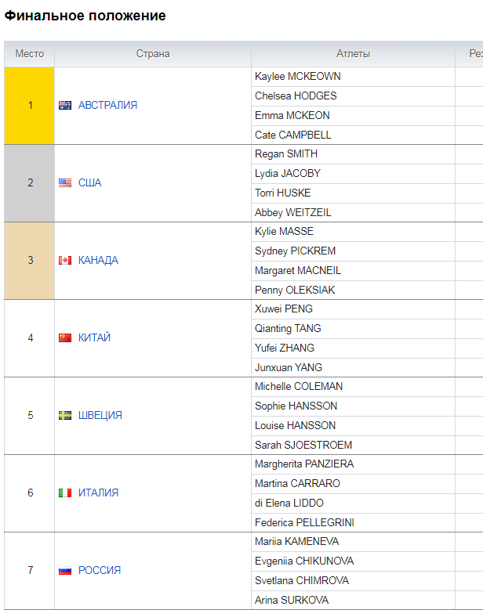Click the Italy flag icon
Viewport: 483px width, 610px height.
pyautogui.click(x=65, y=493)
